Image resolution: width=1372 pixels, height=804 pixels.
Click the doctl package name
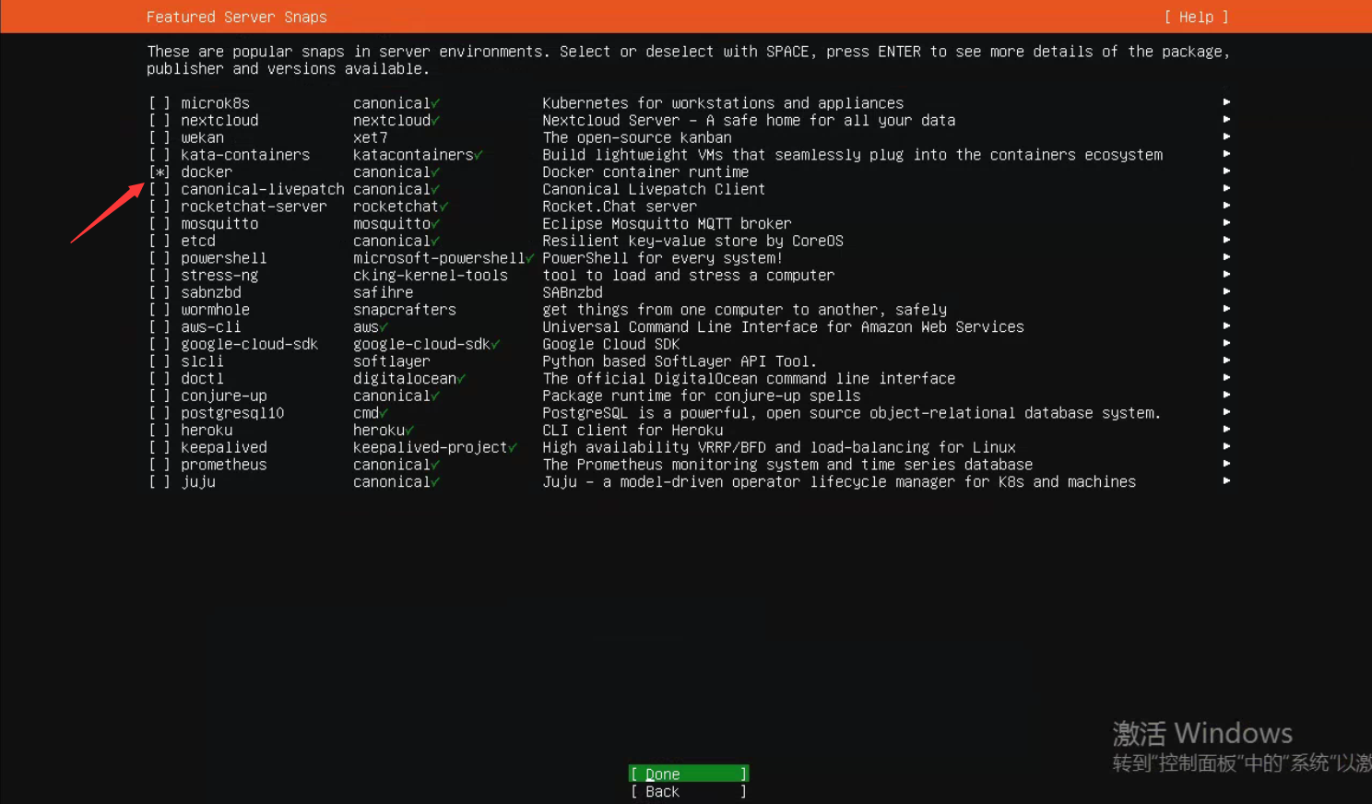coord(202,379)
